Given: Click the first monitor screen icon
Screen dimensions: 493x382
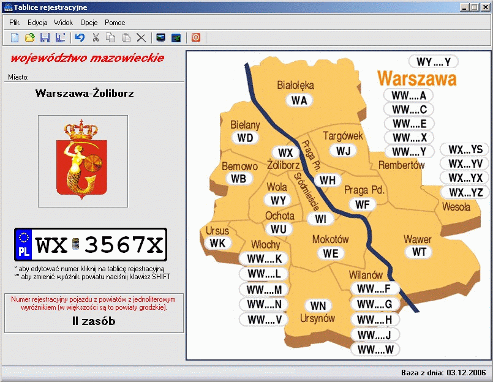Looking at the screenshot, I should click(x=161, y=38).
